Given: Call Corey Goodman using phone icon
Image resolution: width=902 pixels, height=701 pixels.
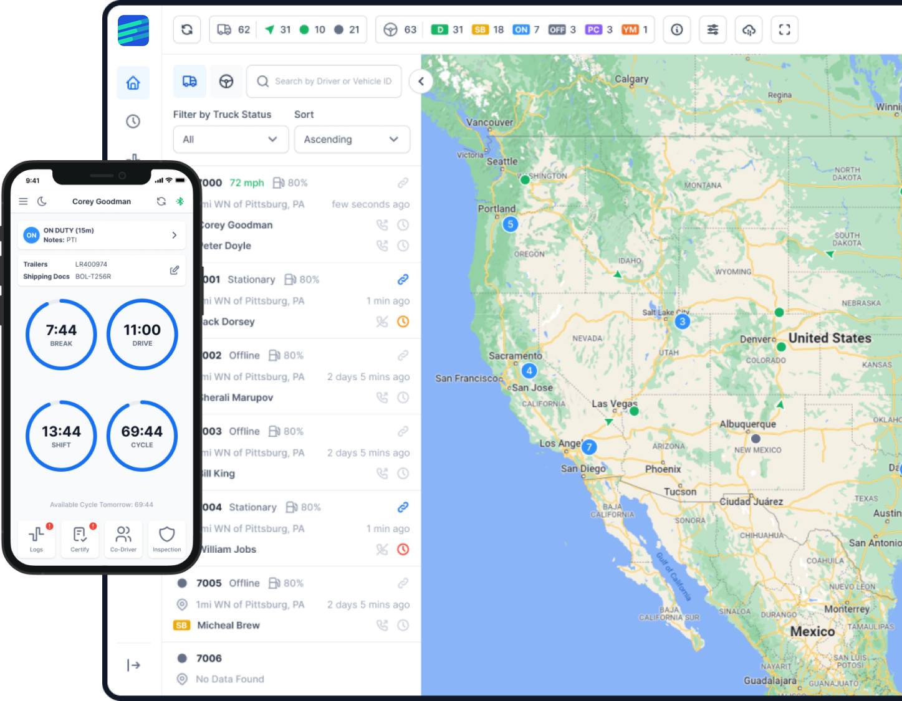Looking at the screenshot, I should 382,225.
